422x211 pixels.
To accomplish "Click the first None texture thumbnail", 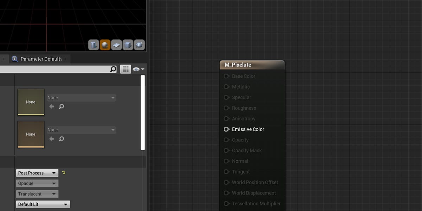I will (31, 102).
